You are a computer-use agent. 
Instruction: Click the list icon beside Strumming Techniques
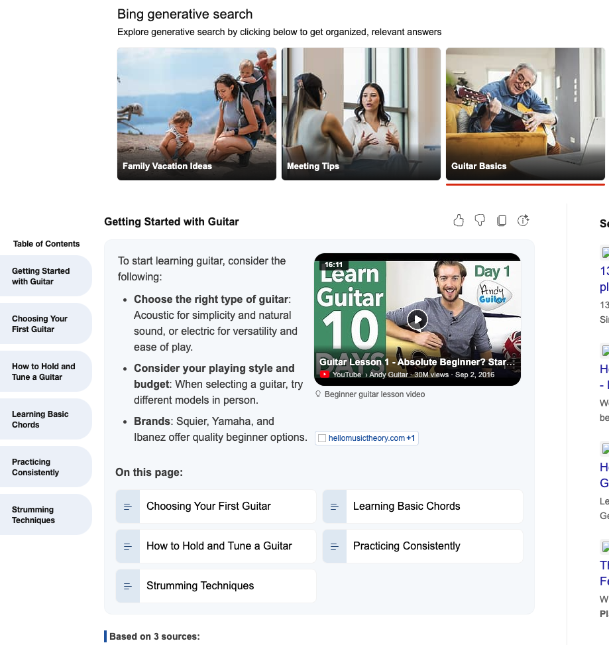click(128, 586)
